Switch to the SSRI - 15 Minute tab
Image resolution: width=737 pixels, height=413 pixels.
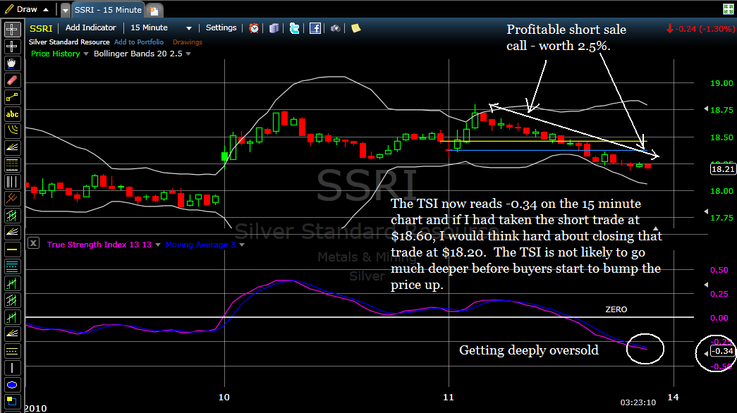tap(108, 10)
